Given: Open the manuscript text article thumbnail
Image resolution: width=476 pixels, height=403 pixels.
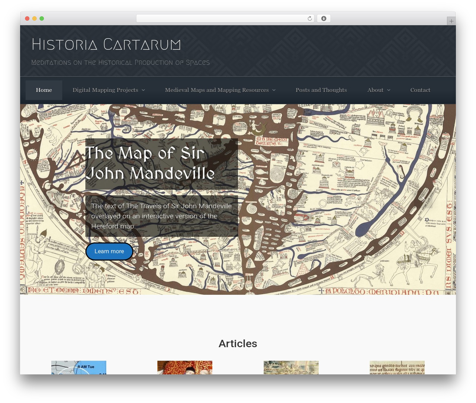Looking at the screenshot, I should click(x=397, y=367).
